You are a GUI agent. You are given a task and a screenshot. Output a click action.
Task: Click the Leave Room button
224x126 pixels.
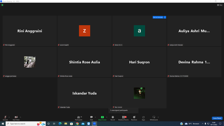[x=217, y=118]
